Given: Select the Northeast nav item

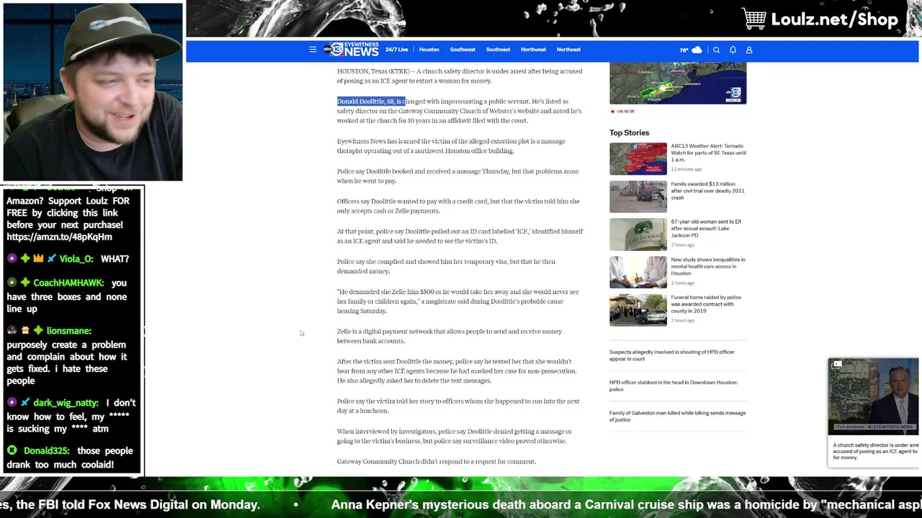Looking at the screenshot, I should (568, 50).
